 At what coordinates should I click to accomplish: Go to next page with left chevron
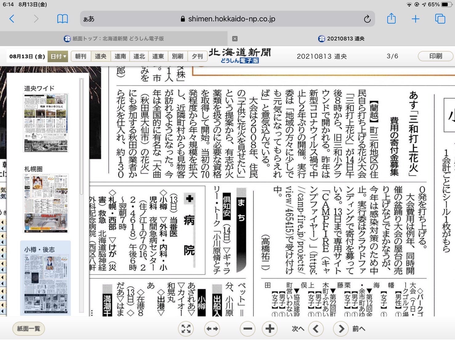316,329
